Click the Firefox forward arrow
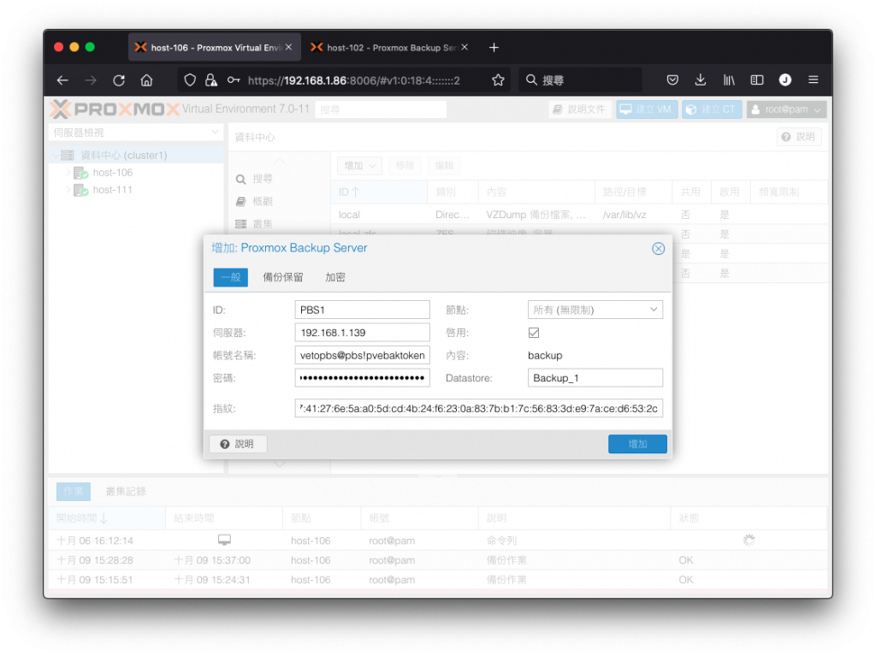Screen dimensions: 876x656 91,80
